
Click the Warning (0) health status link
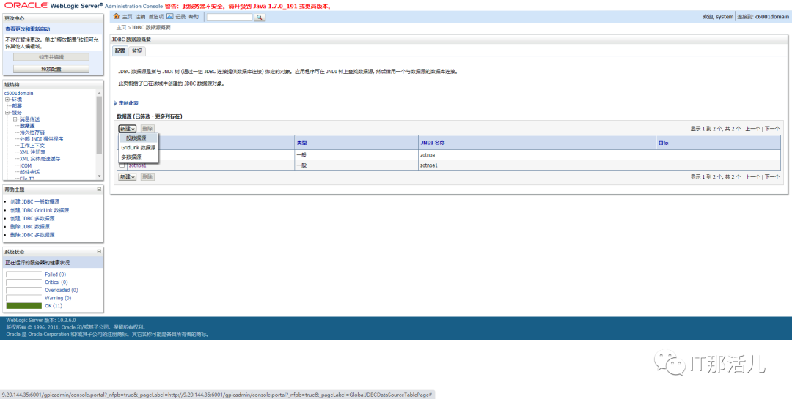coord(58,298)
